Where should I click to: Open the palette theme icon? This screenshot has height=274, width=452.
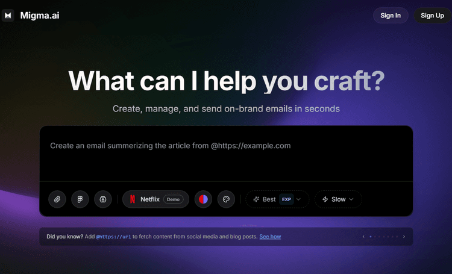tap(226, 199)
